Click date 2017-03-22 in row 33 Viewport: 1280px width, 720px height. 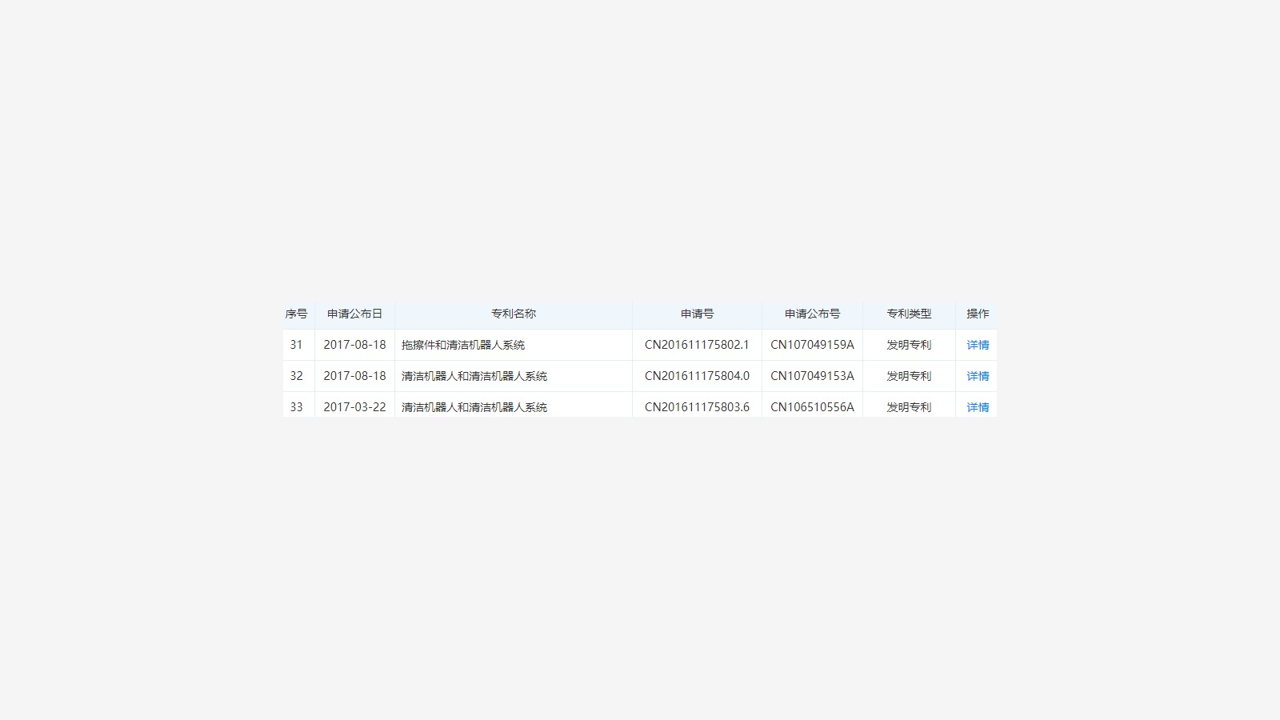coord(354,407)
